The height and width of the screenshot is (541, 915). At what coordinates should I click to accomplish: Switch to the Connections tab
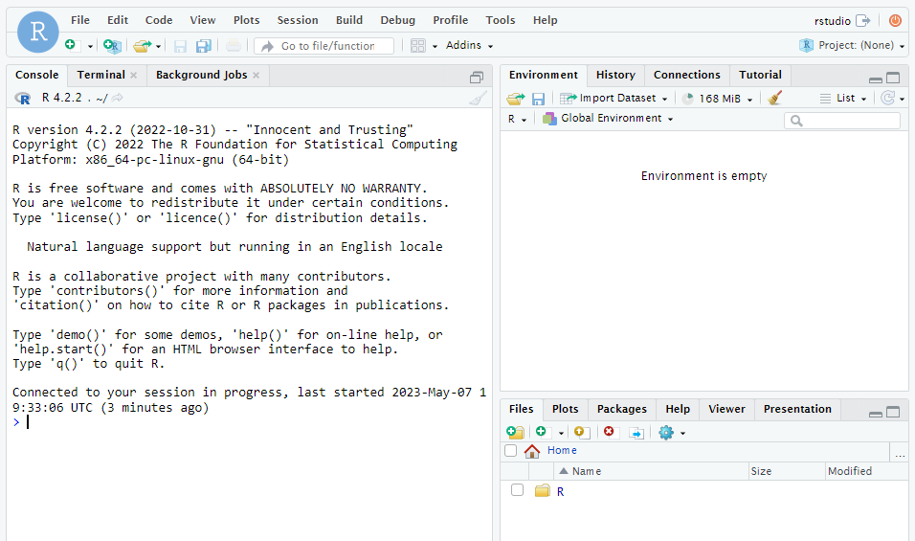tap(687, 75)
